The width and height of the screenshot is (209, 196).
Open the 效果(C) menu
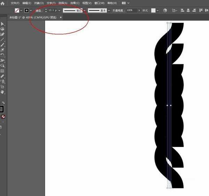tap(75, 3)
